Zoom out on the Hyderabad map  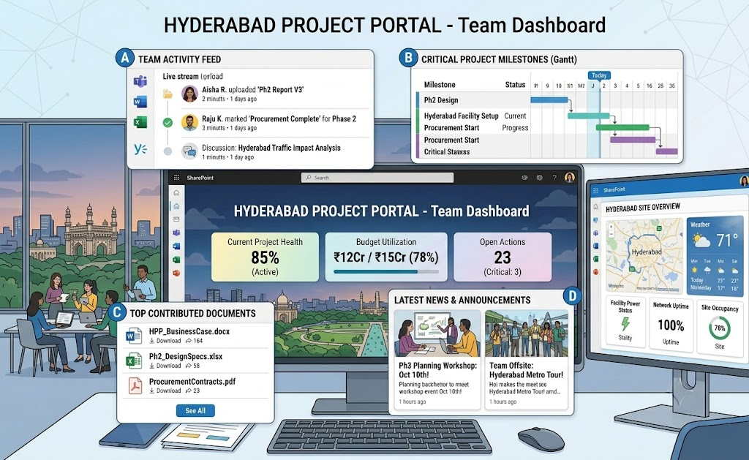[x=611, y=233]
